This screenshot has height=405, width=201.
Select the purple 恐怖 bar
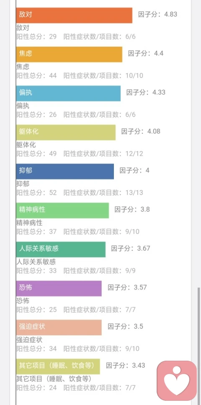(59, 288)
